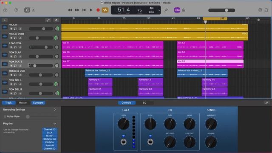Viewport: 272px width, 153px height.
Task: Select the Harmony 1.3 region
Action: pos(150,82)
